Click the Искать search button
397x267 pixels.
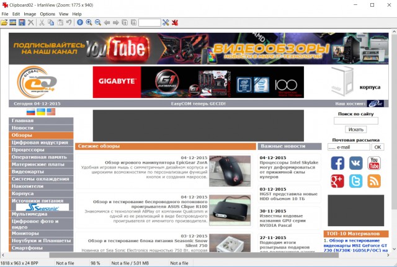[355, 129]
